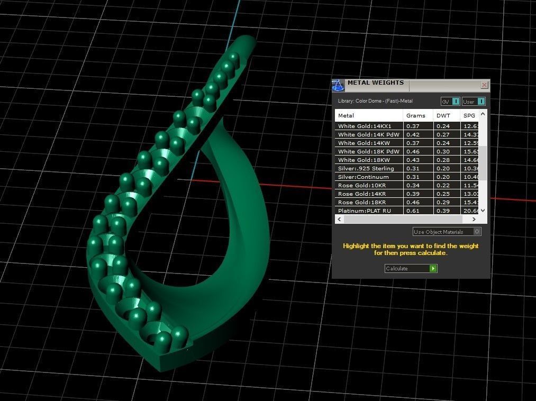Viewport: 536px width, 401px height.
Task: Select row 'Rose Gold:14KR'
Action: [x=407, y=194]
